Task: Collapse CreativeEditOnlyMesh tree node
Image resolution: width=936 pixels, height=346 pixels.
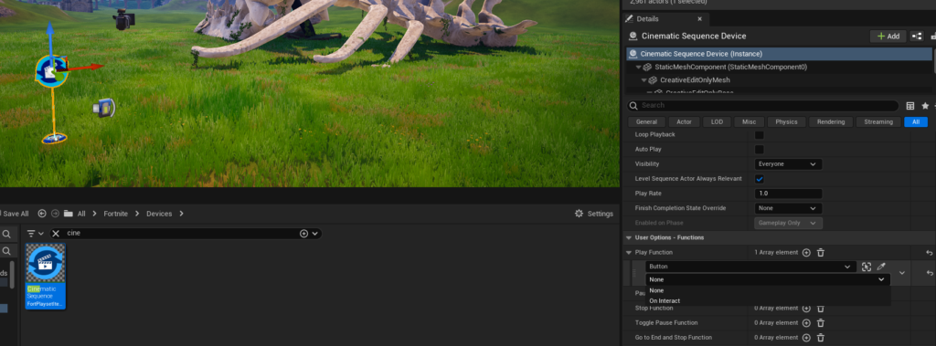Action: 644,80
